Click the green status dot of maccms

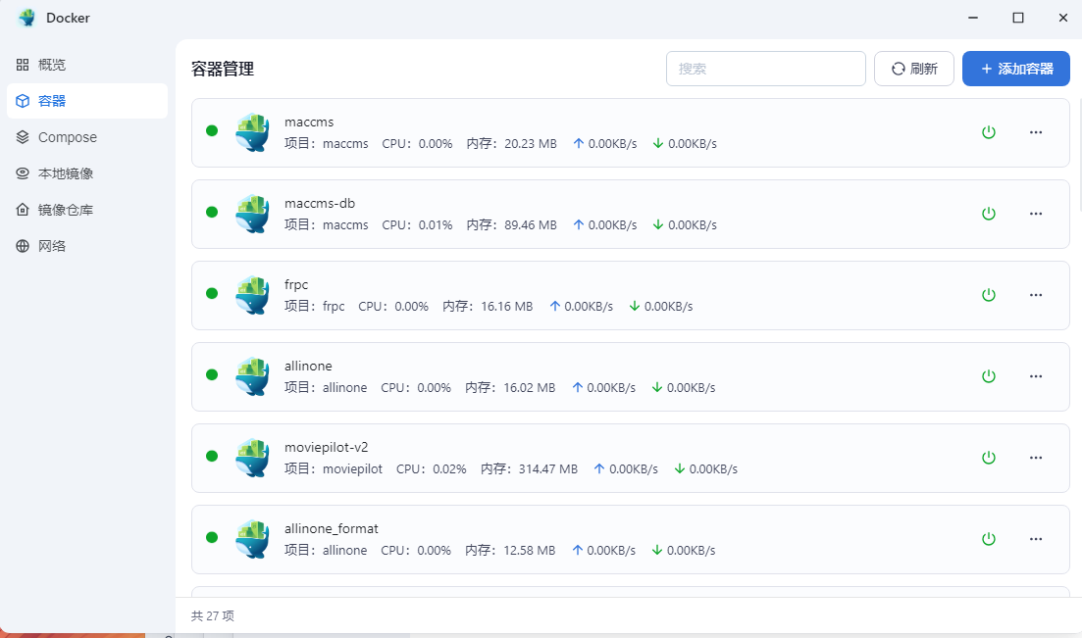(x=212, y=131)
